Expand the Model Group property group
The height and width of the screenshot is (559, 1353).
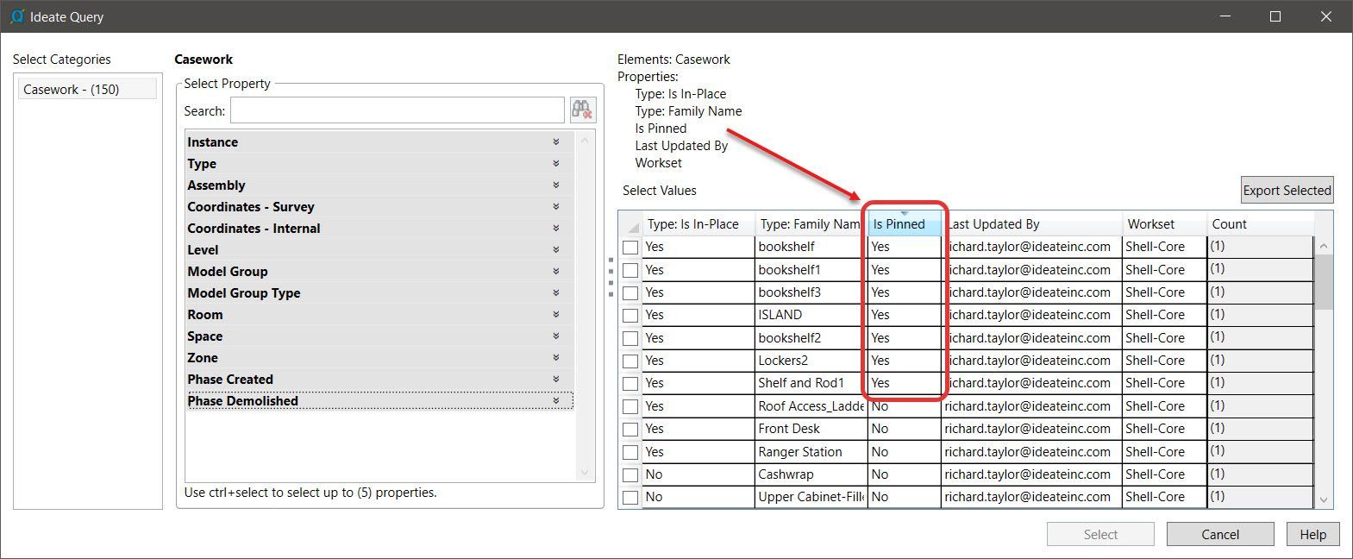pos(556,271)
